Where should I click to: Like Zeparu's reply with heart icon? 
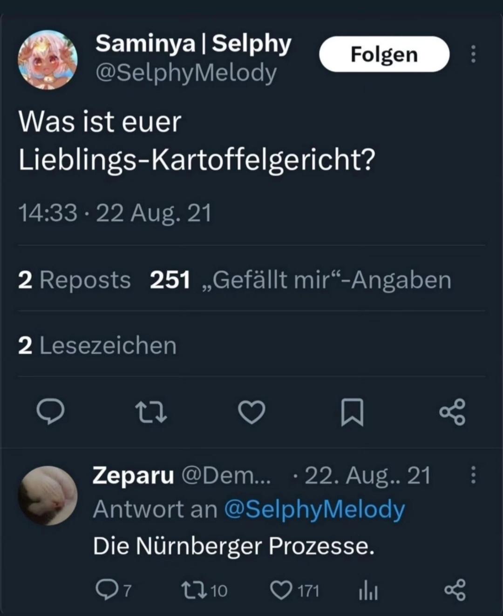click(x=281, y=590)
